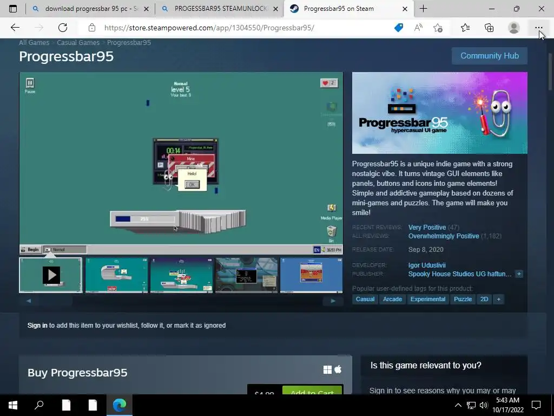Open the Favorites list icon
The height and width of the screenshot is (416, 554).
pyautogui.click(x=465, y=28)
